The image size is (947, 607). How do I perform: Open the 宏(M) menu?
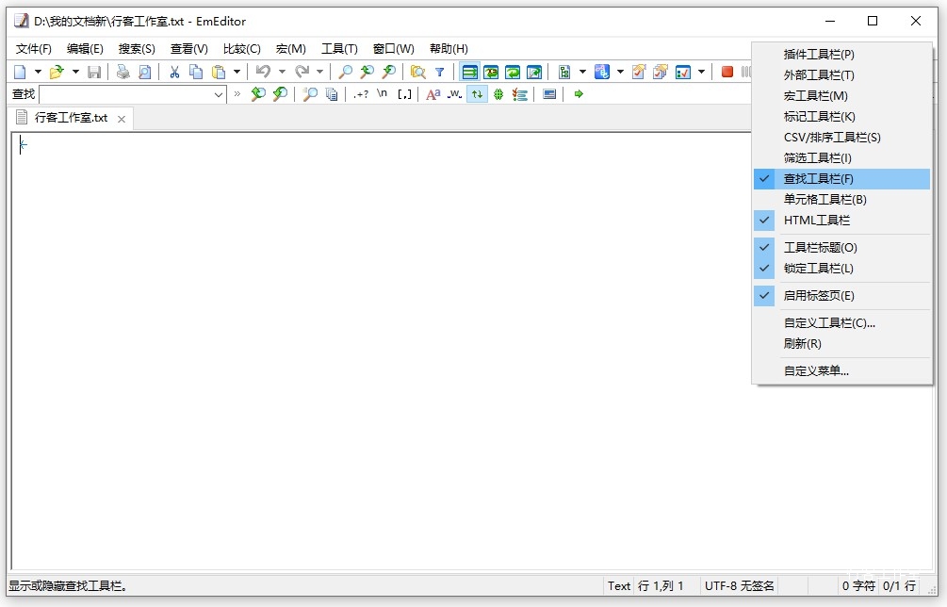(290, 49)
